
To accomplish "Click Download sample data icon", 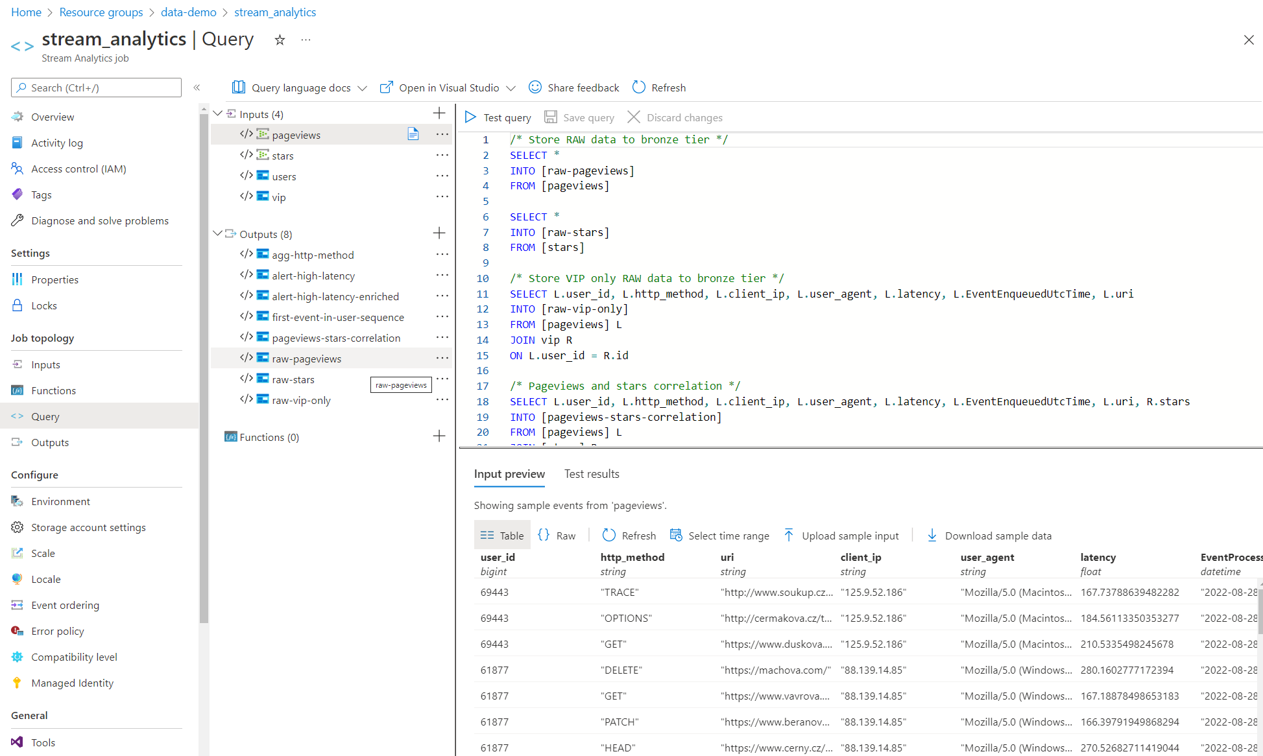I will [932, 536].
